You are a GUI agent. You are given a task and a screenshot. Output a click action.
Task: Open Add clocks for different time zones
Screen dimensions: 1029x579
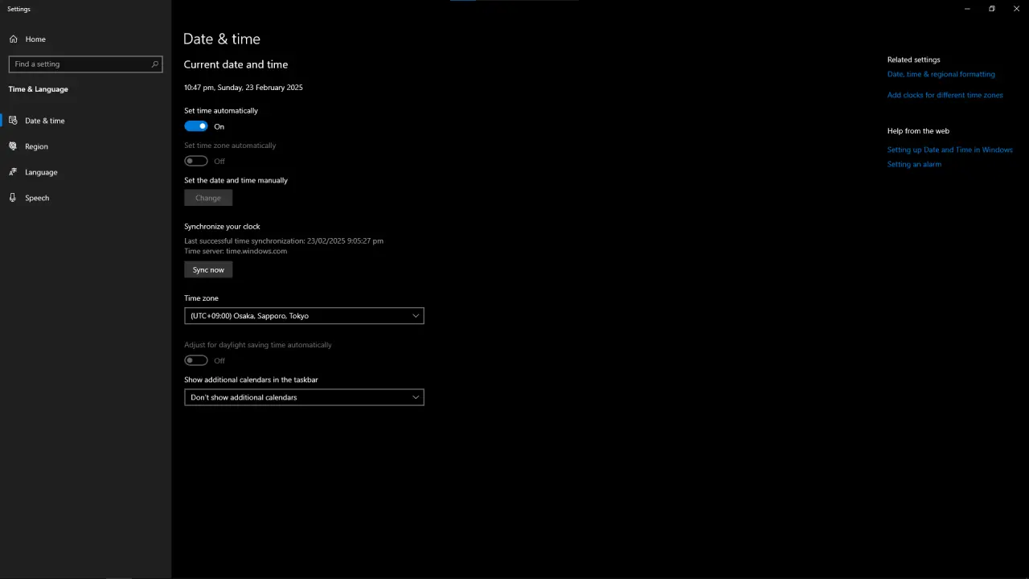(945, 95)
